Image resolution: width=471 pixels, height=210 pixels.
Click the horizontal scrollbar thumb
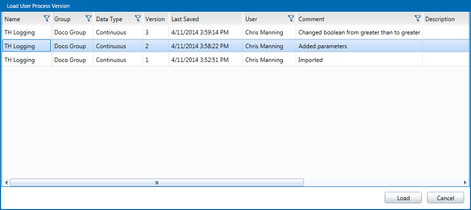[157, 182]
